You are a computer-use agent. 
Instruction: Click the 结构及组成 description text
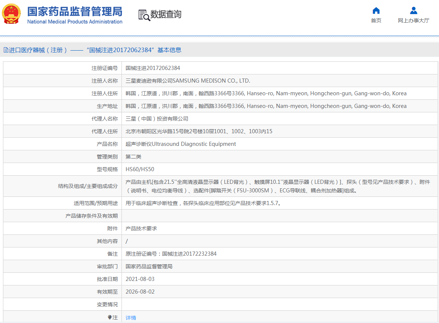pos(278,186)
